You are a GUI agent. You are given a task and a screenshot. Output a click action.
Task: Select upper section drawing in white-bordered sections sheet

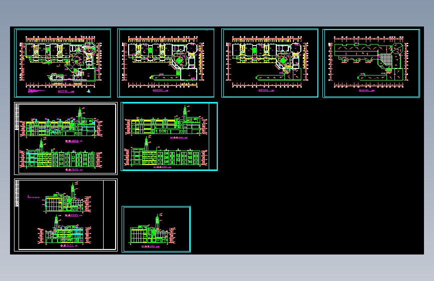pos(68,198)
